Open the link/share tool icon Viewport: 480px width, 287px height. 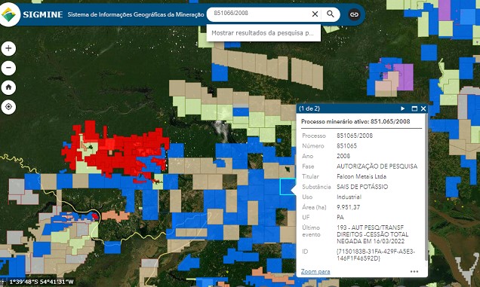354,14
